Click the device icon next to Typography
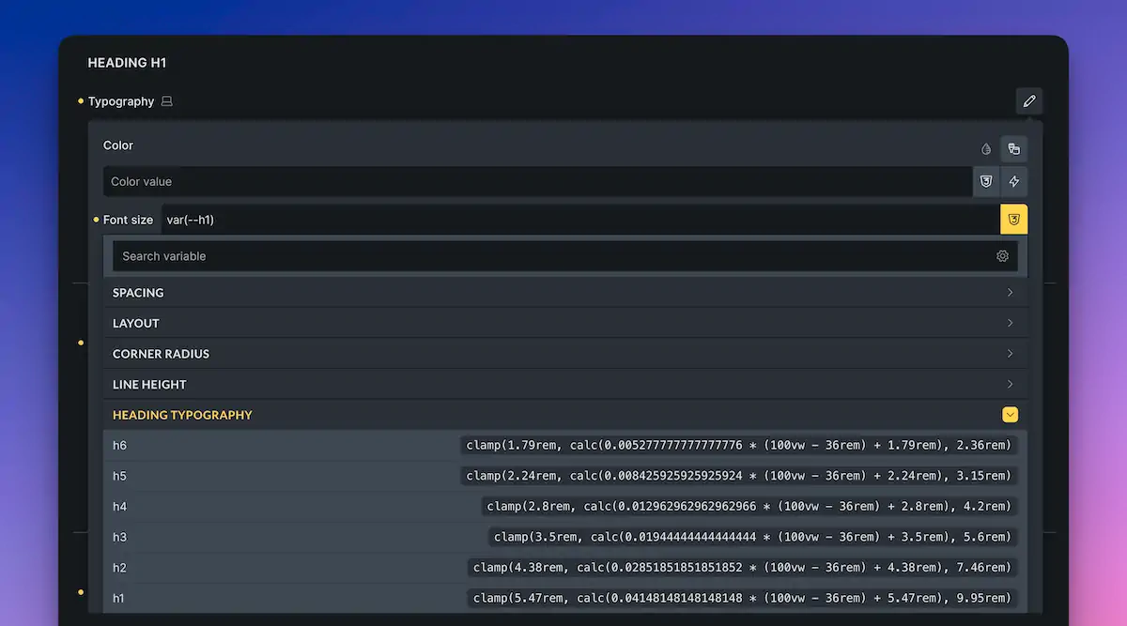Image resolution: width=1127 pixels, height=626 pixels. tap(166, 100)
